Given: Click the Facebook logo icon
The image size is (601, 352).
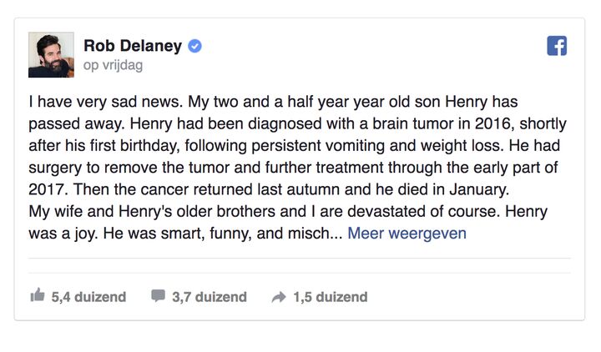Looking at the screenshot, I should click(557, 46).
